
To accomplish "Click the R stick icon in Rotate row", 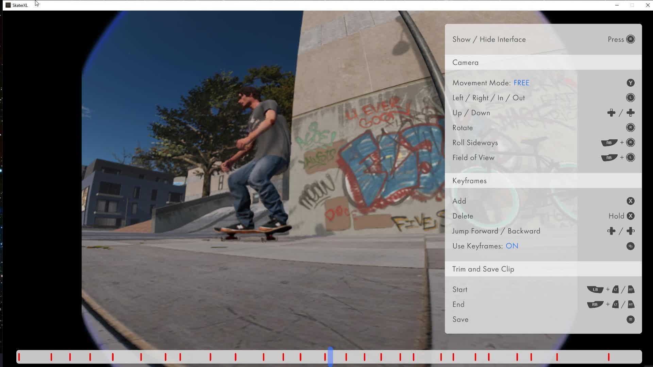I will pyautogui.click(x=630, y=128).
